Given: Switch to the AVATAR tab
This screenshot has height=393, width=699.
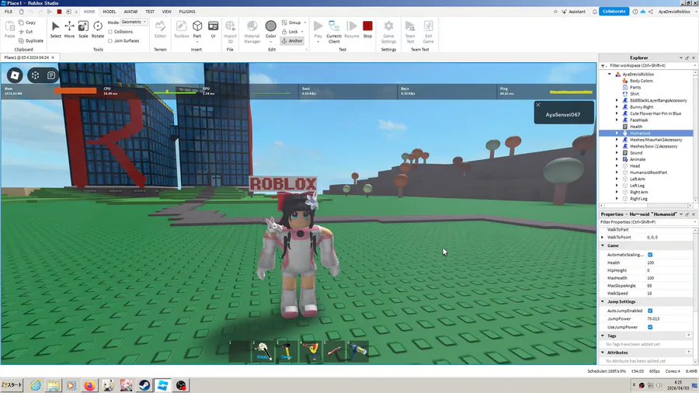Looking at the screenshot, I should (x=130, y=12).
